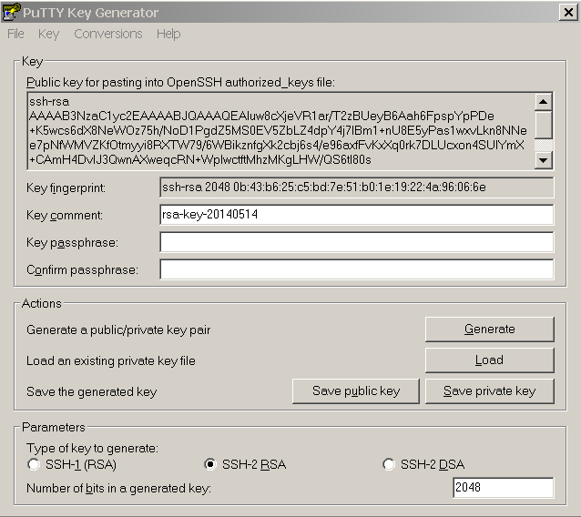581x517 pixels.
Task: Click the 'Public key for pasting' label
Action: click(x=180, y=82)
